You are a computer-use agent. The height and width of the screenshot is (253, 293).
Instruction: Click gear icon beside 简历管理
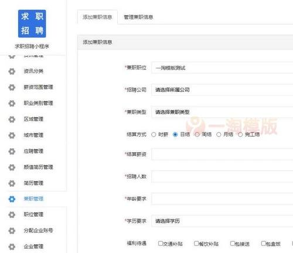pos(12,183)
